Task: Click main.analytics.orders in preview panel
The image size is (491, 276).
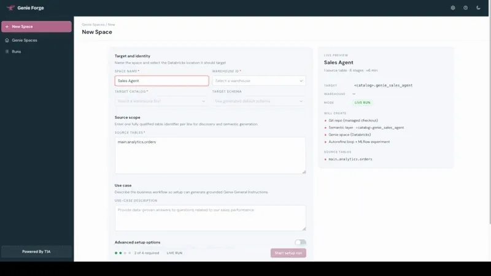Action: (x=350, y=159)
